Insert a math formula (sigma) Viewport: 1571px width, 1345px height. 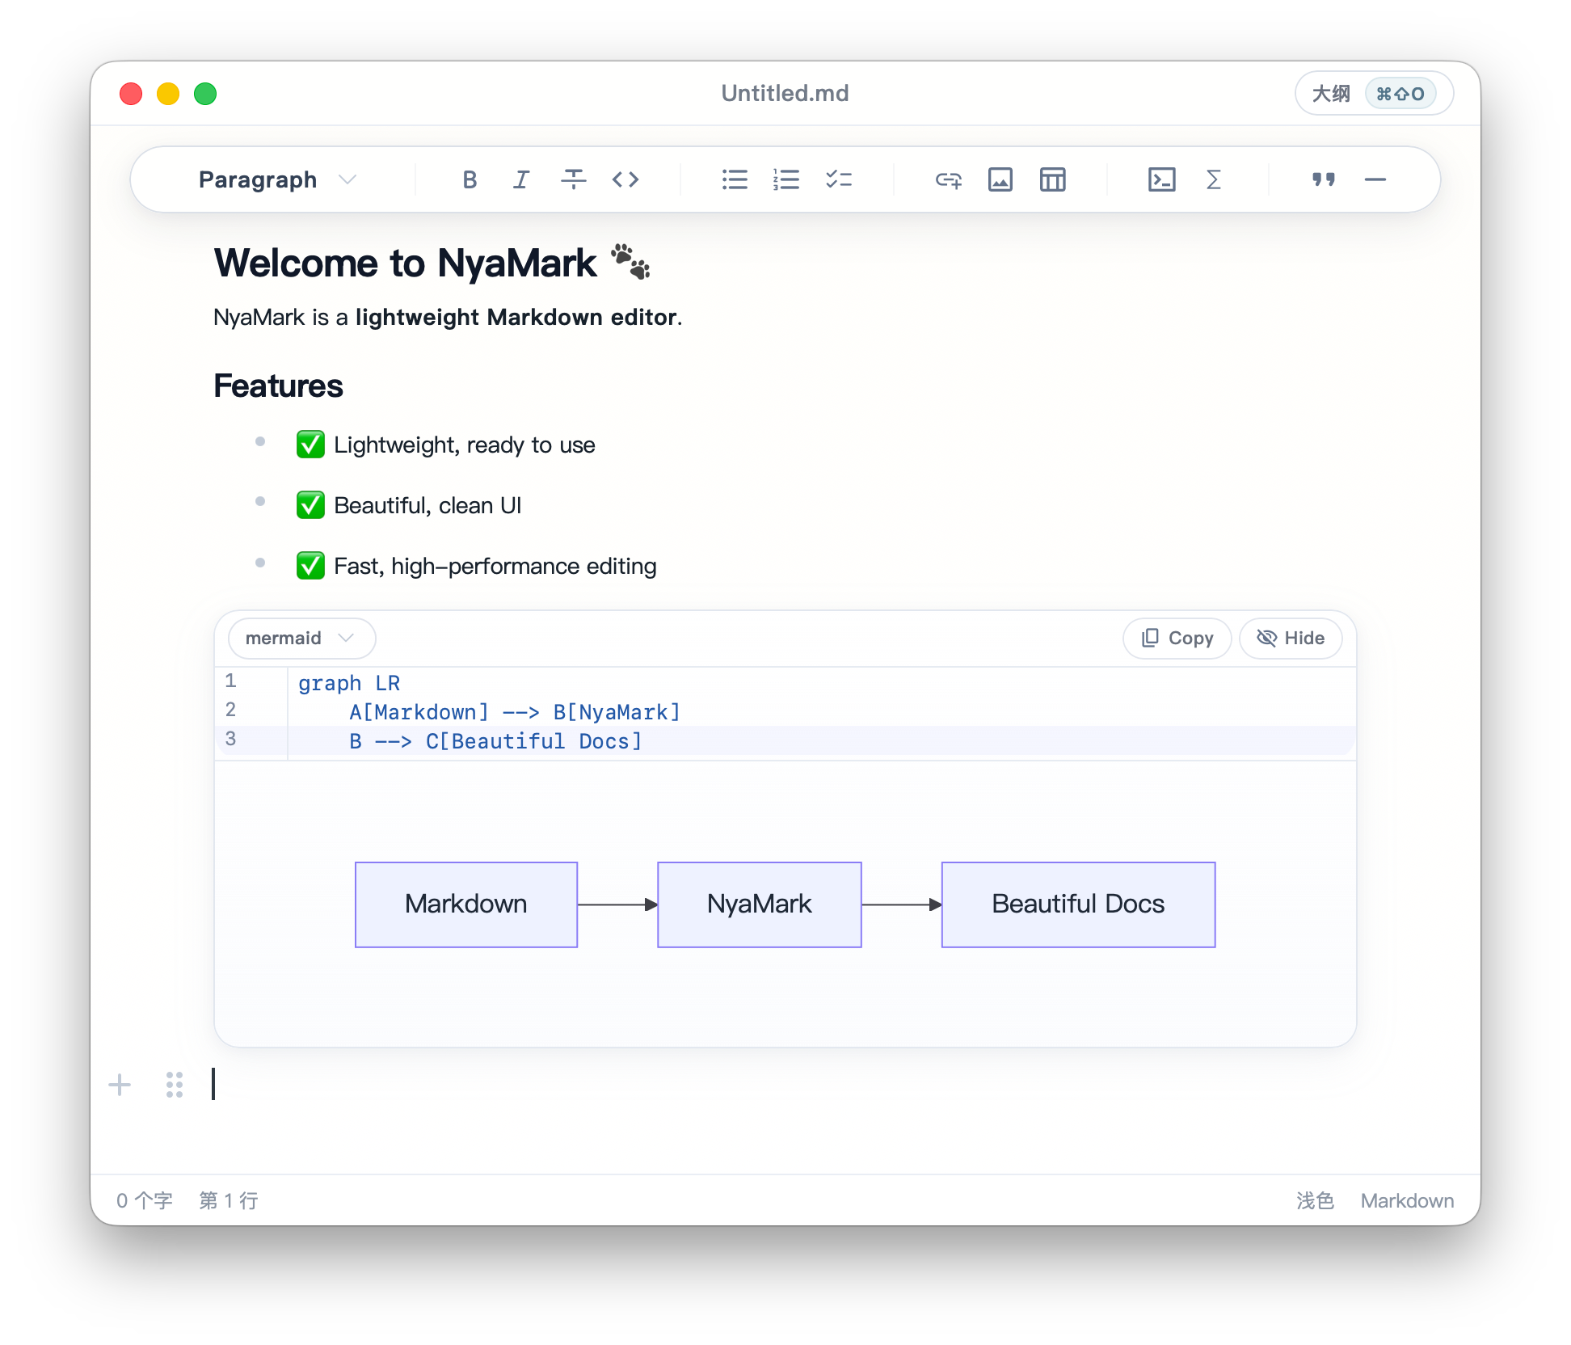pyautogui.click(x=1213, y=179)
